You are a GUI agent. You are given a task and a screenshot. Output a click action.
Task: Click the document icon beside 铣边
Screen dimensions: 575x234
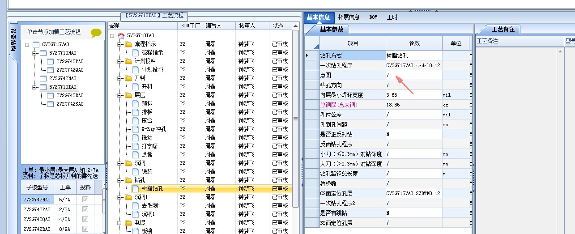136,137
